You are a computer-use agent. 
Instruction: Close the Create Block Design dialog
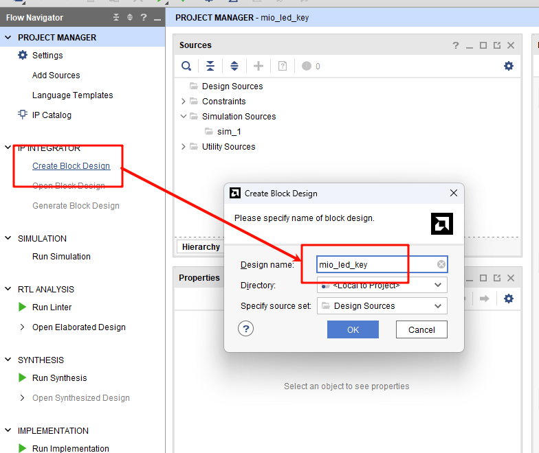coord(454,194)
